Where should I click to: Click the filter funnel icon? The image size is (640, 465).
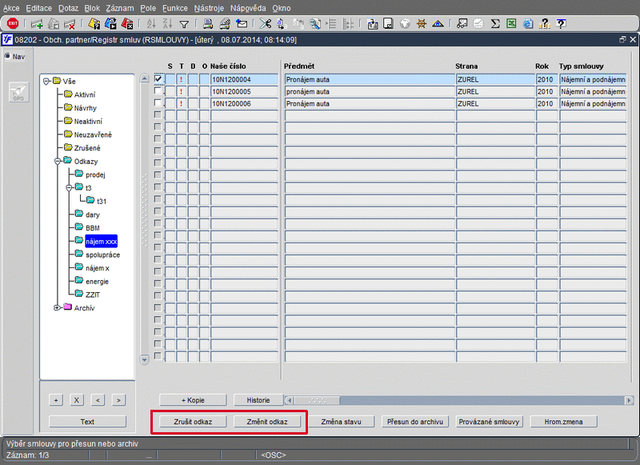click(184, 25)
